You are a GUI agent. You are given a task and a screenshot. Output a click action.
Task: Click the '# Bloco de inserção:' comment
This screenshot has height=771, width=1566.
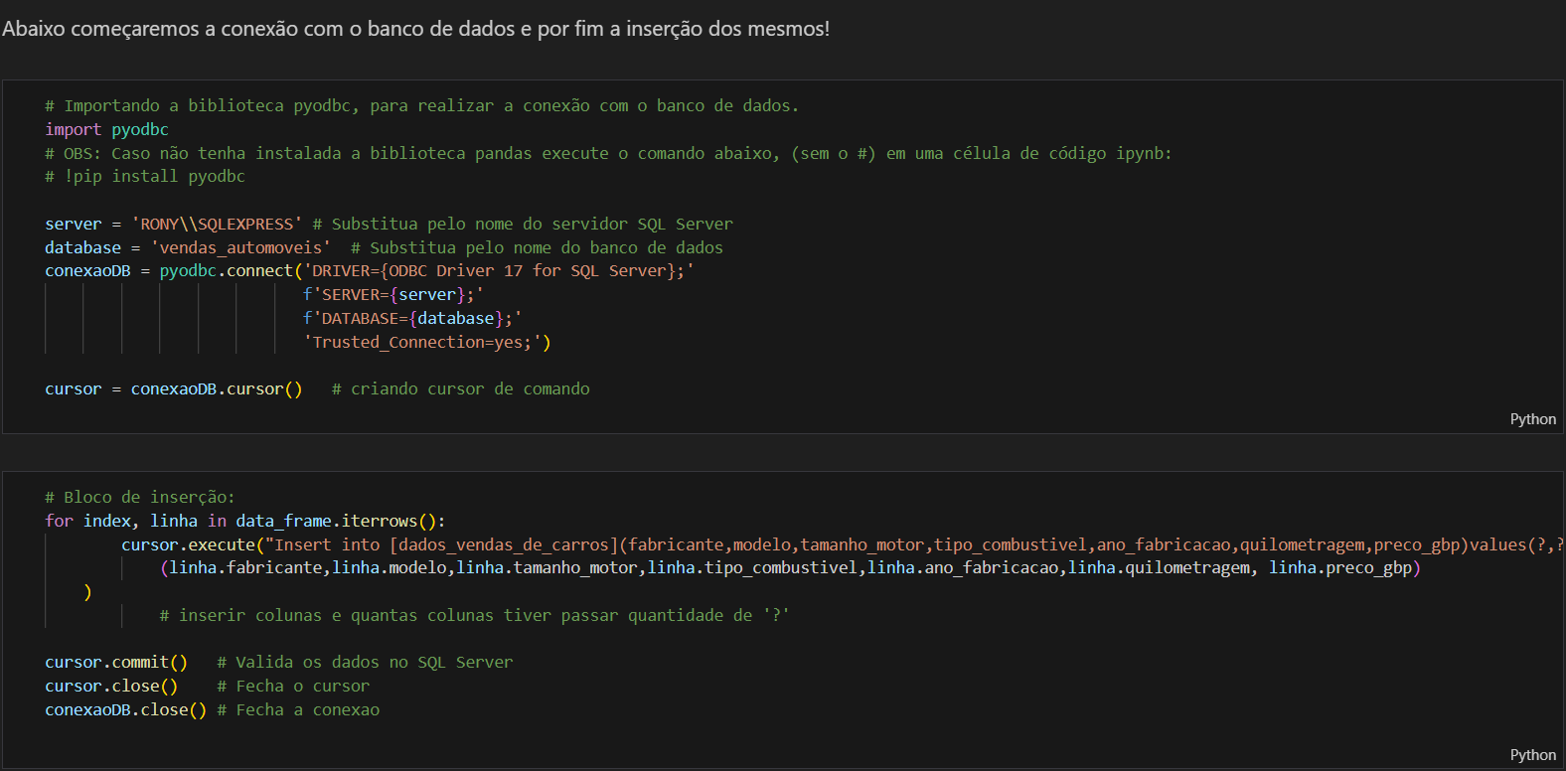pyautogui.click(x=140, y=497)
